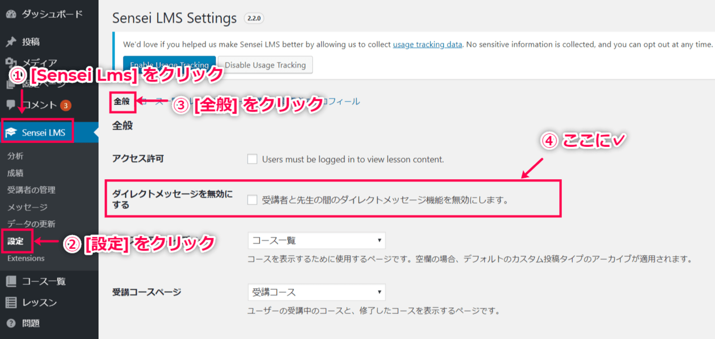The height and width of the screenshot is (339, 715).
Task: Click the Sensei LMS graduation cap icon
Action: [x=11, y=133]
